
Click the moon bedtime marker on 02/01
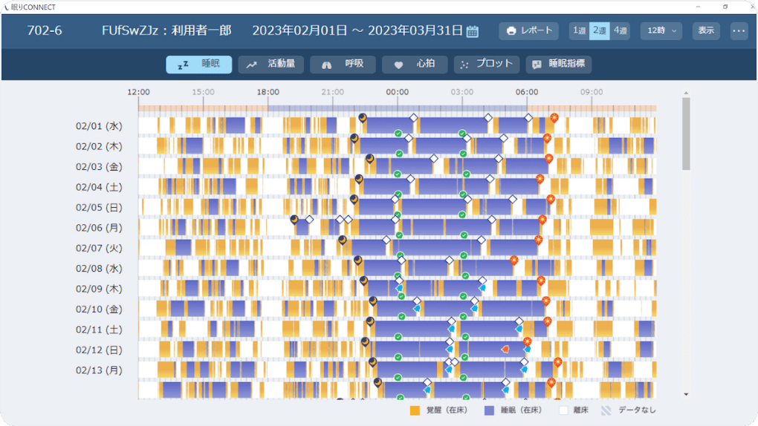(x=363, y=117)
